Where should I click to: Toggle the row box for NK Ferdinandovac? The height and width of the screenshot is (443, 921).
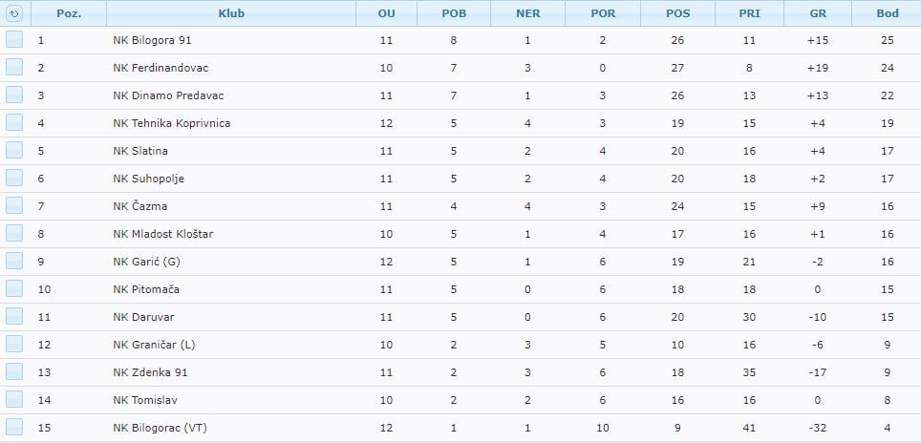(14, 68)
